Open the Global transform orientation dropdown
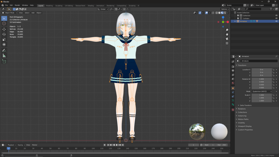 tap(103, 9)
